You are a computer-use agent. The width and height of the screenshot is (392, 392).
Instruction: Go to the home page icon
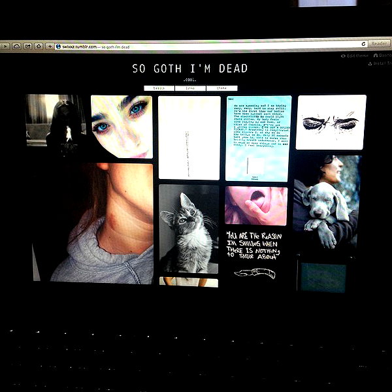click(39, 46)
